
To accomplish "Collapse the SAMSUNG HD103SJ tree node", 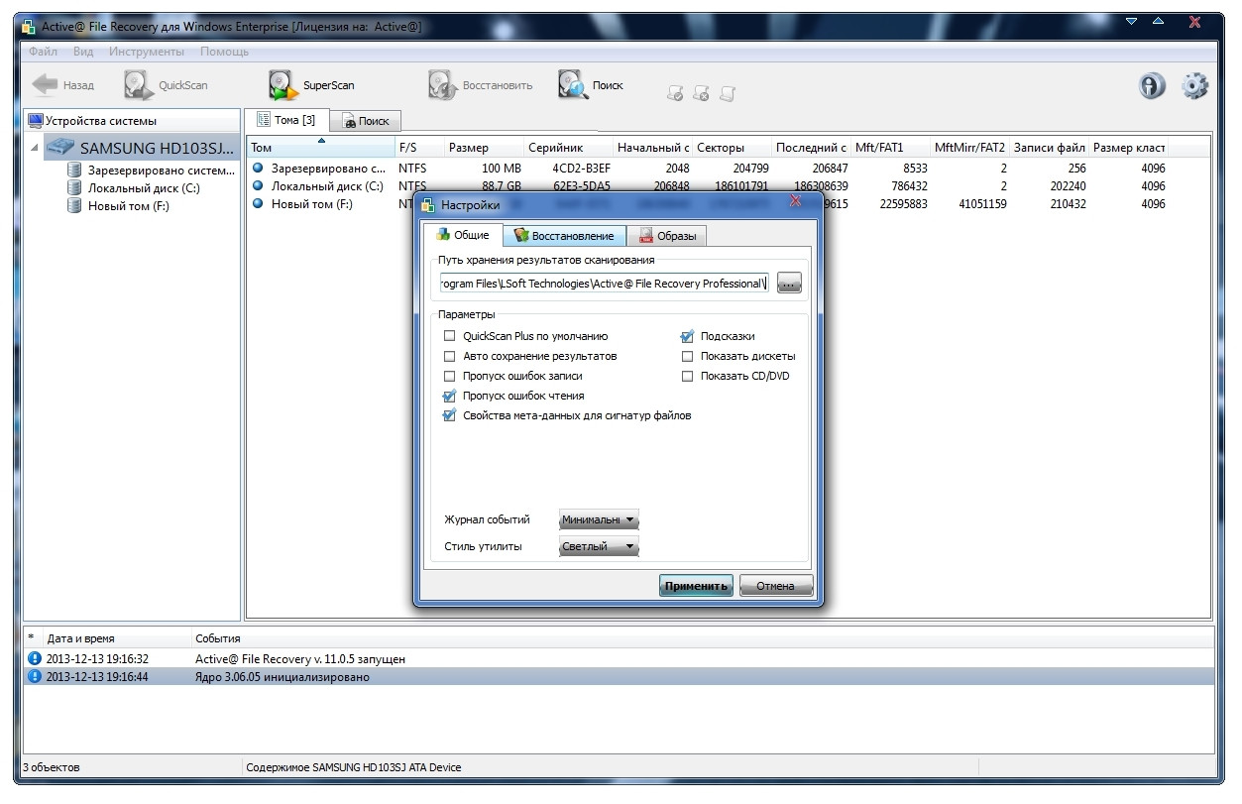I will click(x=36, y=148).
